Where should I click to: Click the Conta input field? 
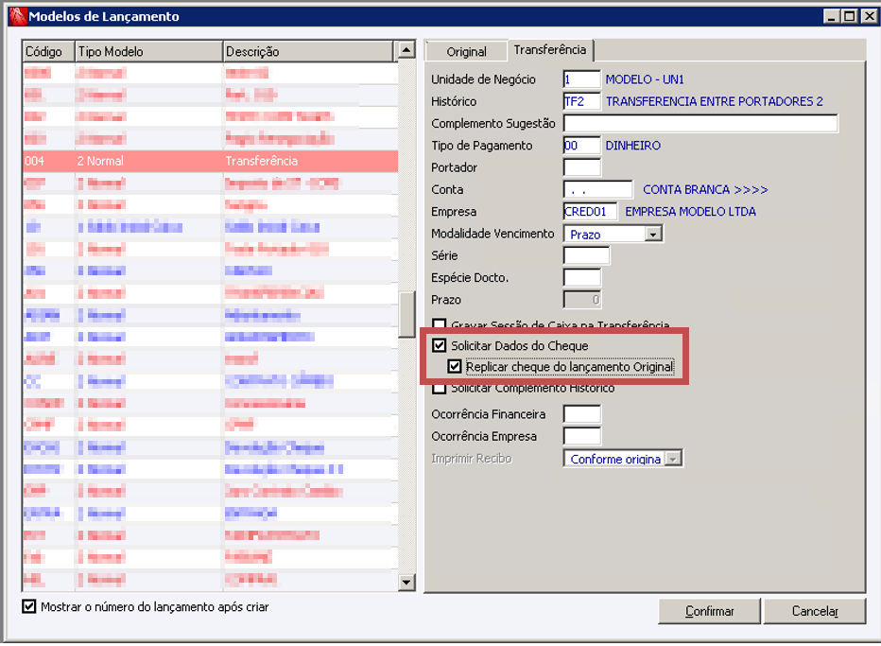pyautogui.click(x=597, y=189)
